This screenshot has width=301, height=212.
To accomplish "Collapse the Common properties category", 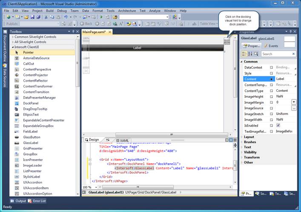I will [242, 62].
